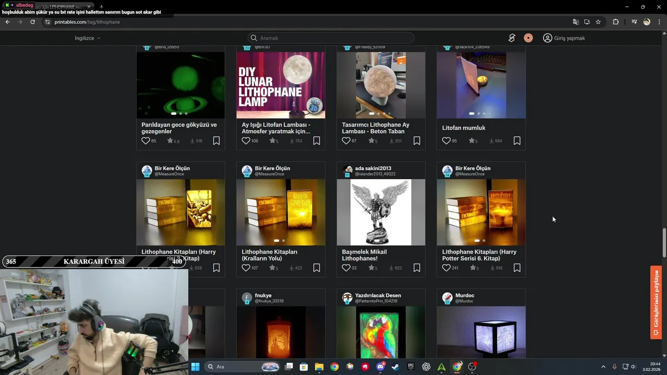
Task: Reload the printables.com page
Action: pyautogui.click(x=32, y=22)
